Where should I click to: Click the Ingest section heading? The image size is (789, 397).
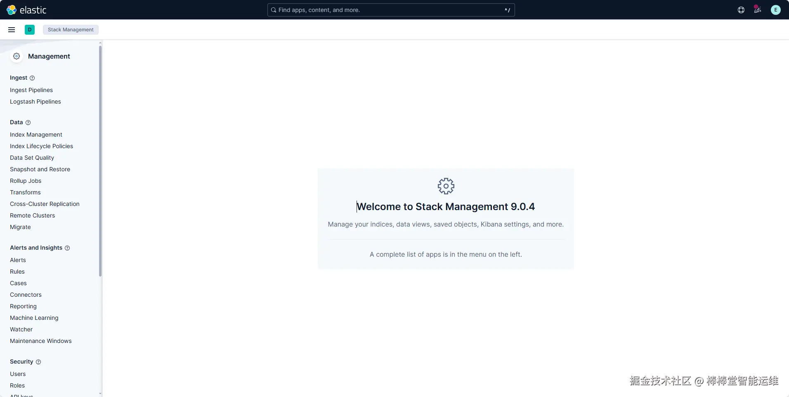(19, 78)
